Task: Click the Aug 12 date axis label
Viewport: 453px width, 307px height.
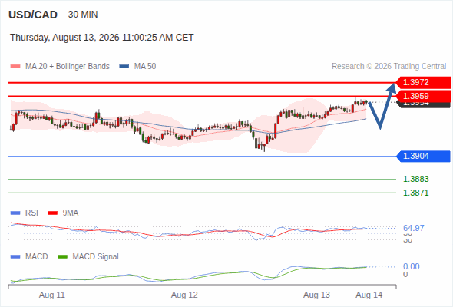Action: tap(184, 295)
